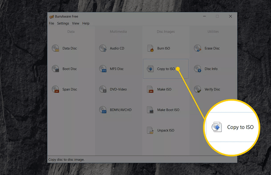This screenshot has height=175, width=271.
Task: Click the Make ISO label
Action: (x=164, y=89)
